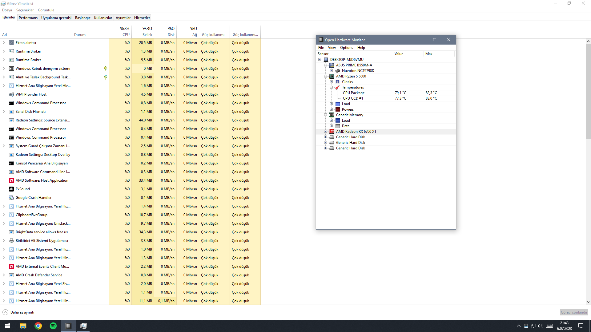Screen dimensions: 591x332
Task: Click the Görevi sonlandır button
Action: coord(574,312)
